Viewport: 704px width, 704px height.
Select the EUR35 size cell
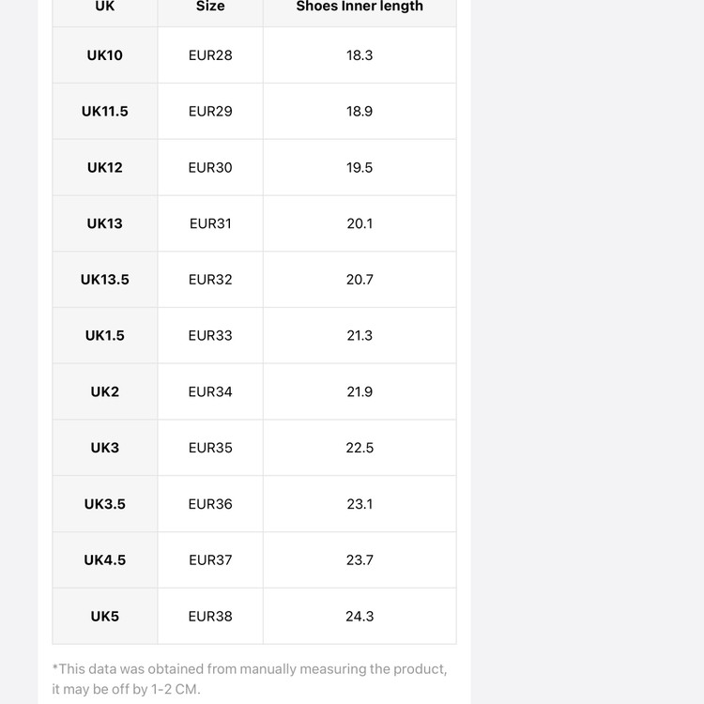[x=210, y=448]
